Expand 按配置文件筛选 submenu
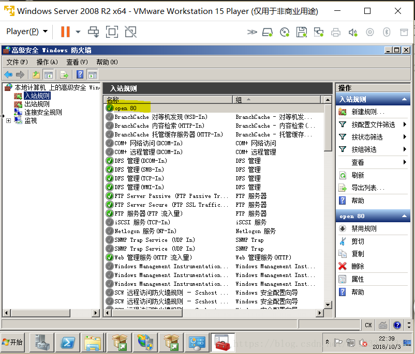 (x=373, y=125)
